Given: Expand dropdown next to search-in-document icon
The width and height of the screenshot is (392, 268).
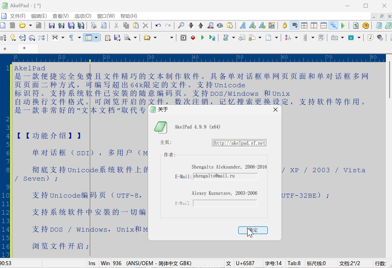Looking at the screenshot, I should (135, 38).
